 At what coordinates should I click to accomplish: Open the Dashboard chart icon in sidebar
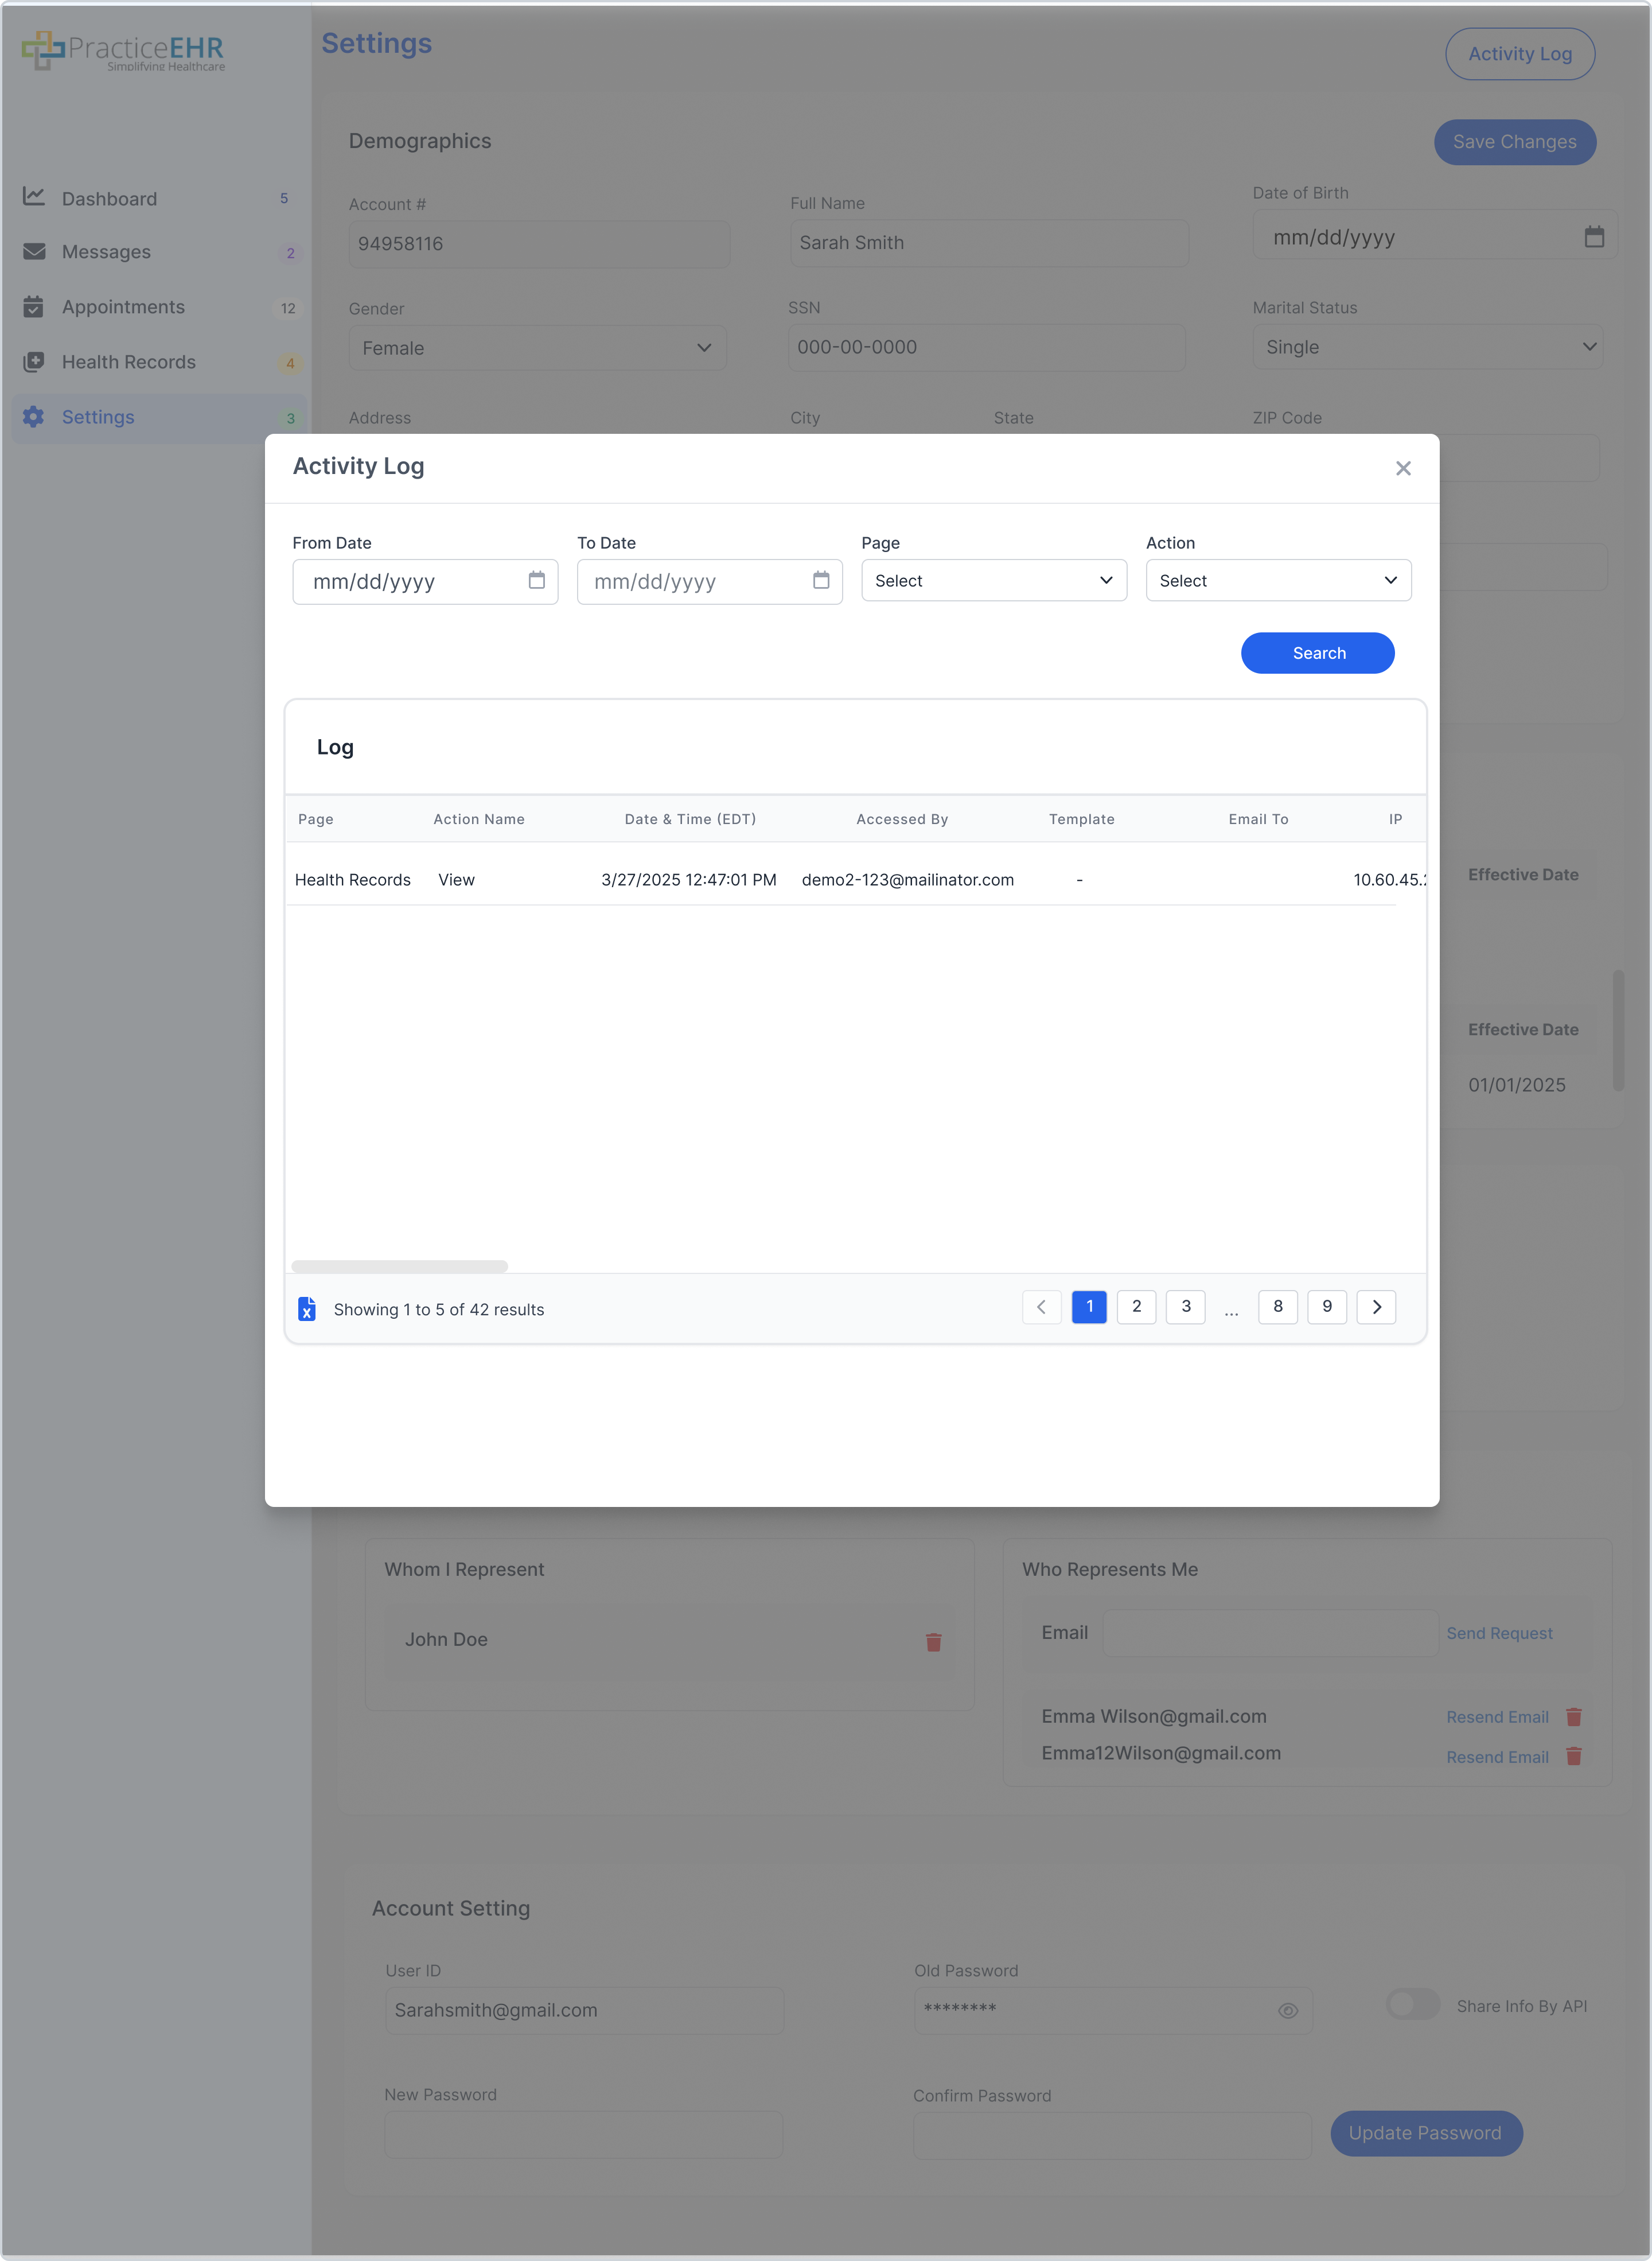(33, 197)
